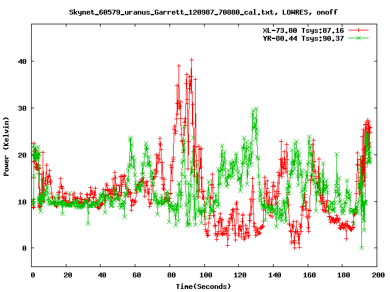Click y-axis tick label 40
This screenshot has width=390, height=292.
point(23,61)
